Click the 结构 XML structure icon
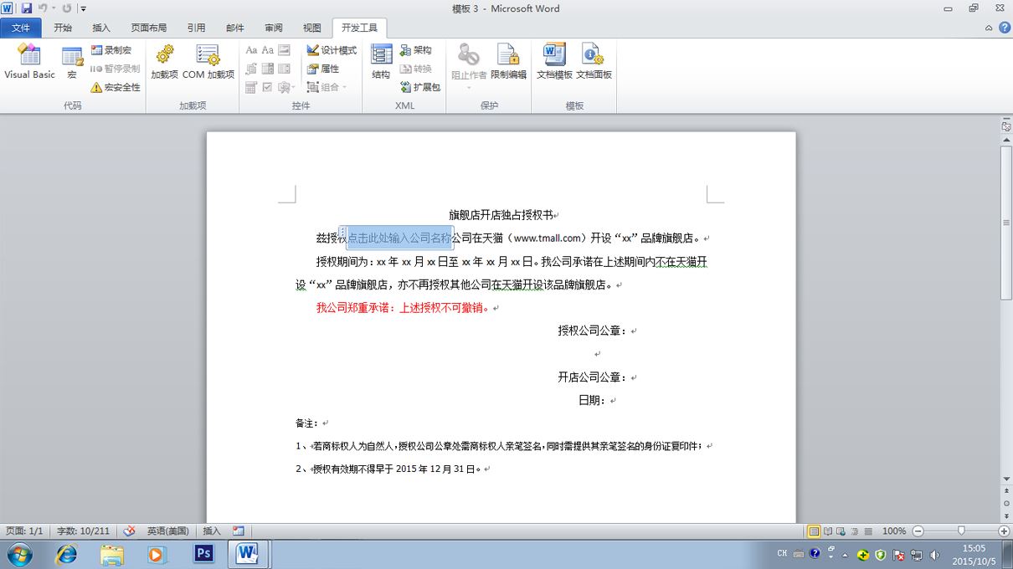Image resolution: width=1013 pixels, height=569 pixels. 381,63
